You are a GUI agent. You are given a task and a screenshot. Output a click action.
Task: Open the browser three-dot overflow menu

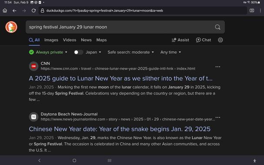tap(260, 10)
